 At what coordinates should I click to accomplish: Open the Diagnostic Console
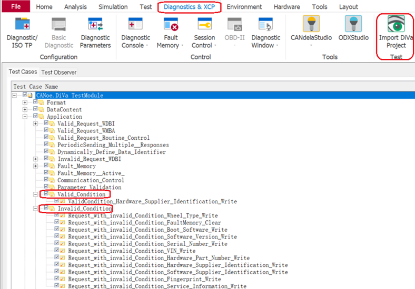pos(135,32)
